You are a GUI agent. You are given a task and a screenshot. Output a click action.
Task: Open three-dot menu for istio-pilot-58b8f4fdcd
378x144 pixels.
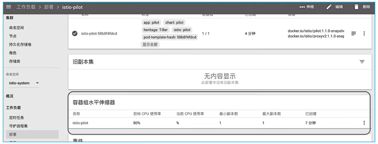(364, 33)
